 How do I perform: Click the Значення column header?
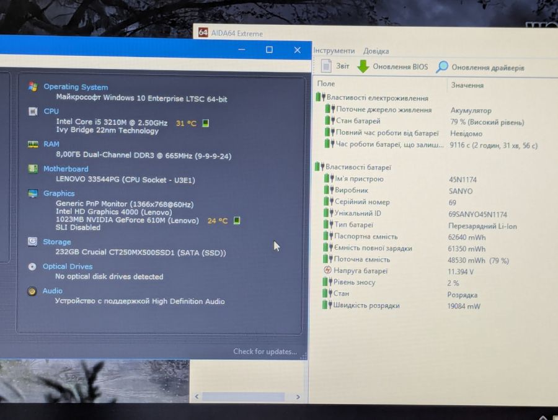(467, 85)
